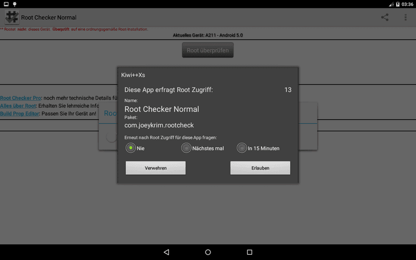Open the share icon in action bar
416x260 pixels.
(385, 17)
